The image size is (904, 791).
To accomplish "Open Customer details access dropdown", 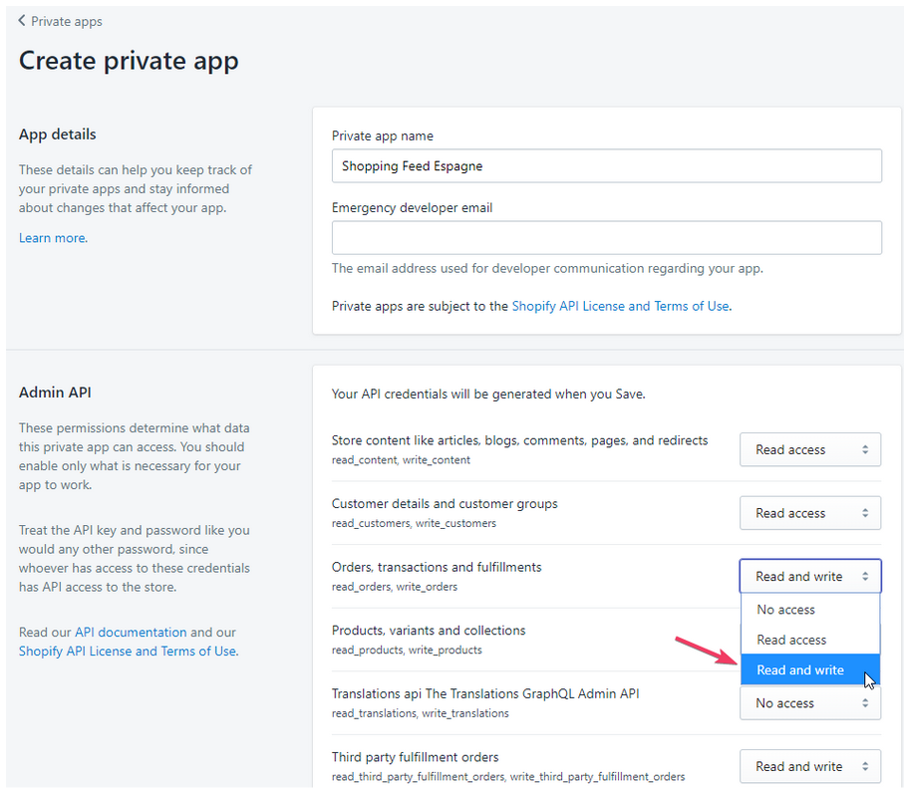I will click(809, 513).
